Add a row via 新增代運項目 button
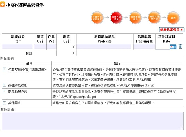This screenshot has width=186, height=137. pyautogui.click(x=171, y=30)
